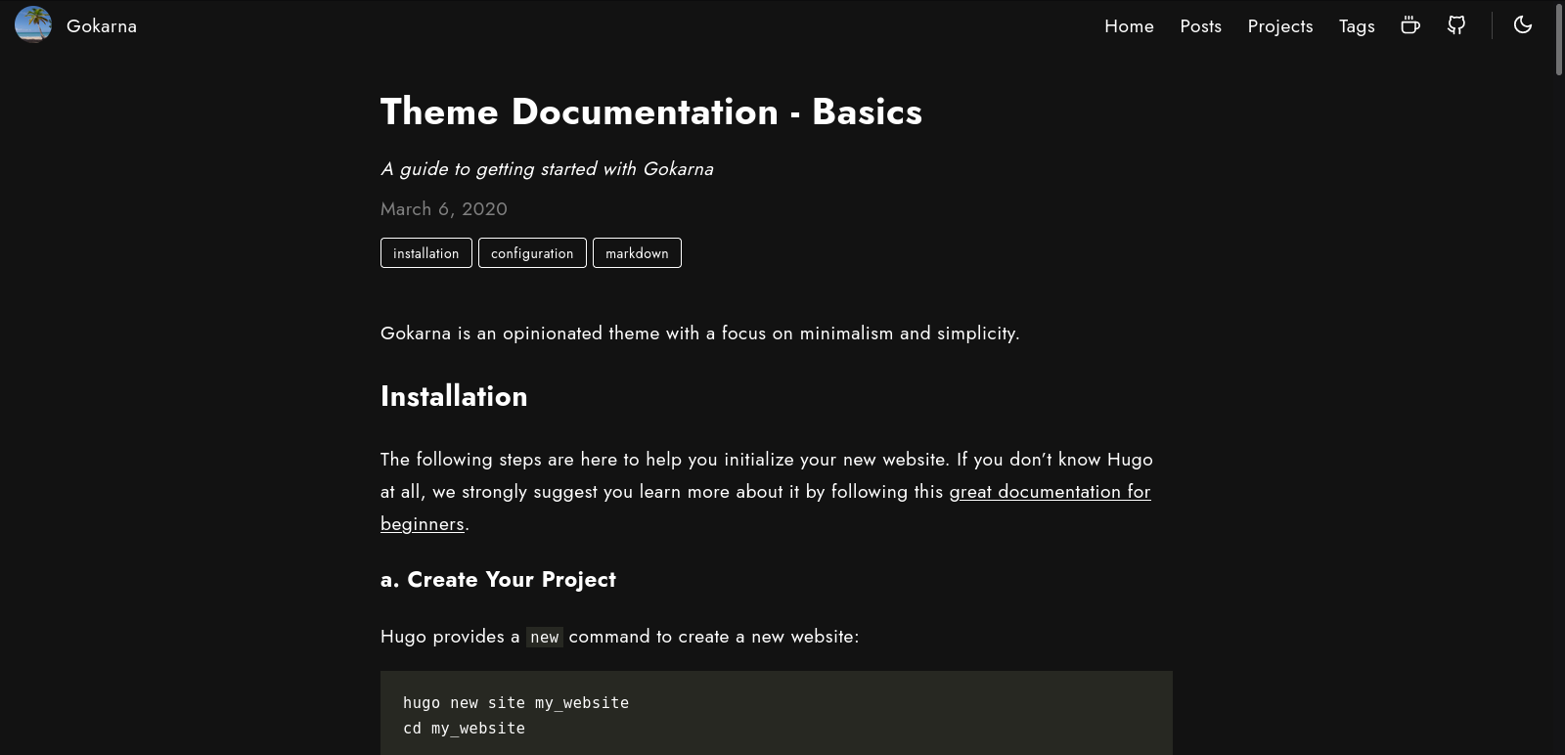Click the Theme Documentation - Basics title
The width and height of the screenshot is (1565, 755).
click(650, 112)
